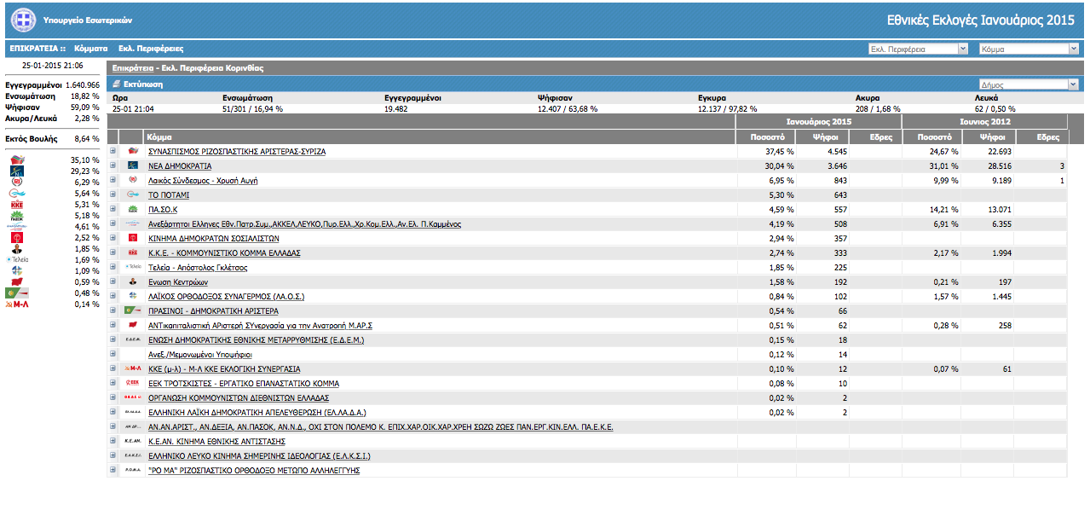Click ΚΙΝΗΜΑ ΔΗΜΟΚΡΑΤΩΝ ΣΟΣΙΑΛΙΣΤΩΝ logo in table row

(x=132, y=239)
